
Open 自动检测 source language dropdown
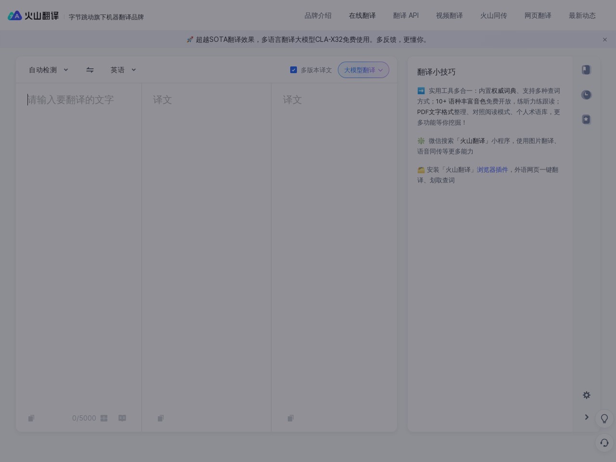click(49, 70)
